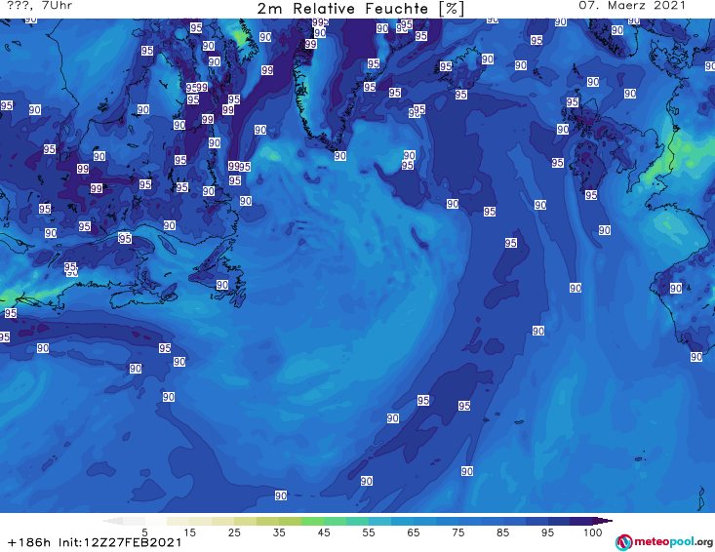This screenshot has width=715, height=552.
Task: Click legend value 55
Action: click(369, 532)
